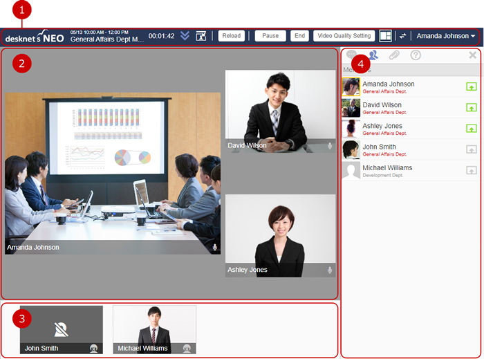The height and width of the screenshot is (359, 484).
Task: Select Michael Williams's blank avatar in list
Action: (351, 170)
